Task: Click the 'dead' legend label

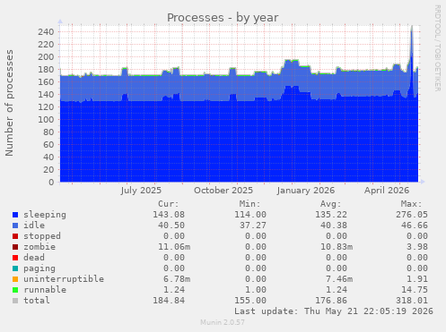Action: [34, 258]
